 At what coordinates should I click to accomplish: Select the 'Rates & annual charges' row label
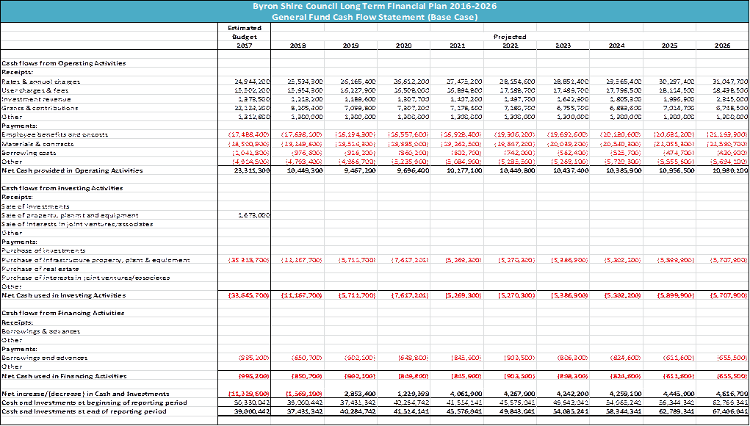(41, 82)
